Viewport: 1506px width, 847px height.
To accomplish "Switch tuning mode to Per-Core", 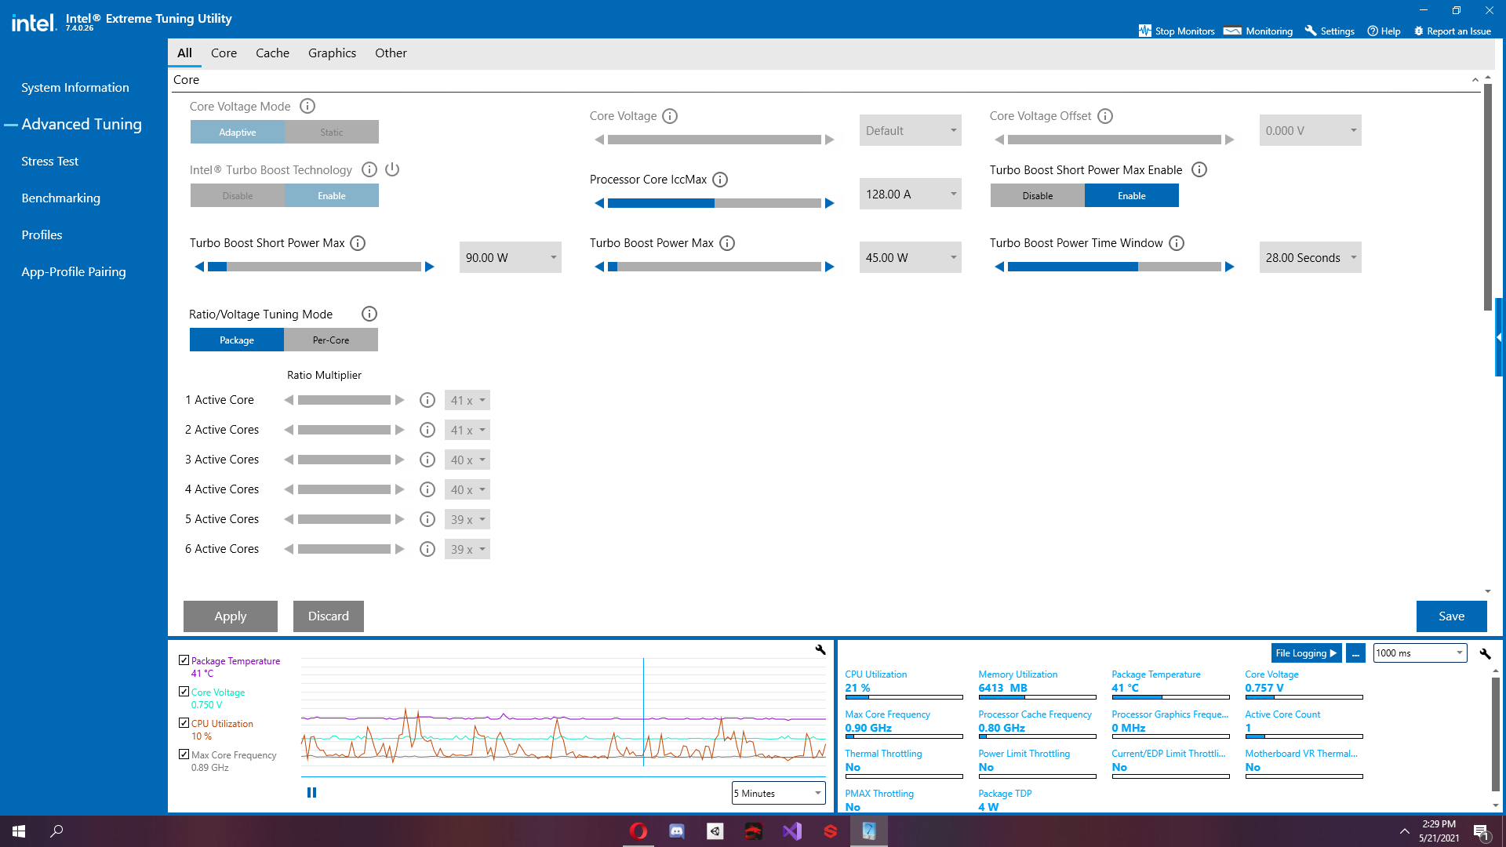I will pyautogui.click(x=331, y=340).
